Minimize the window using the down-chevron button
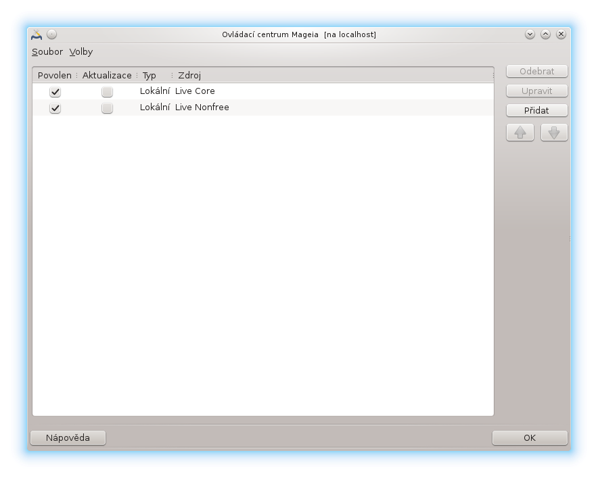 pos(530,34)
